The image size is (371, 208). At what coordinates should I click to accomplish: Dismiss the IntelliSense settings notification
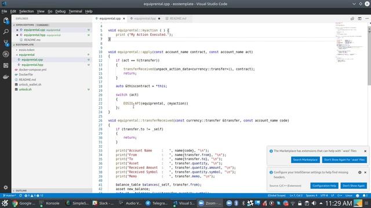[x=365, y=172]
